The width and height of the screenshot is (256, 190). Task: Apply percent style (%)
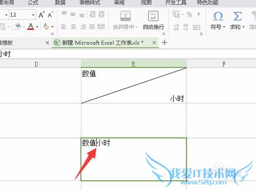pos(189,14)
